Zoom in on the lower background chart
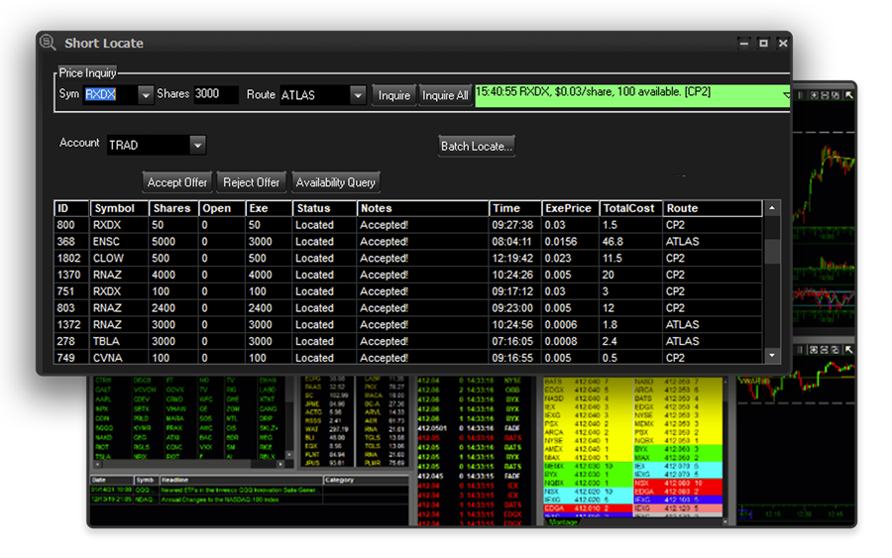The width and height of the screenshot is (892, 558). click(x=814, y=350)
